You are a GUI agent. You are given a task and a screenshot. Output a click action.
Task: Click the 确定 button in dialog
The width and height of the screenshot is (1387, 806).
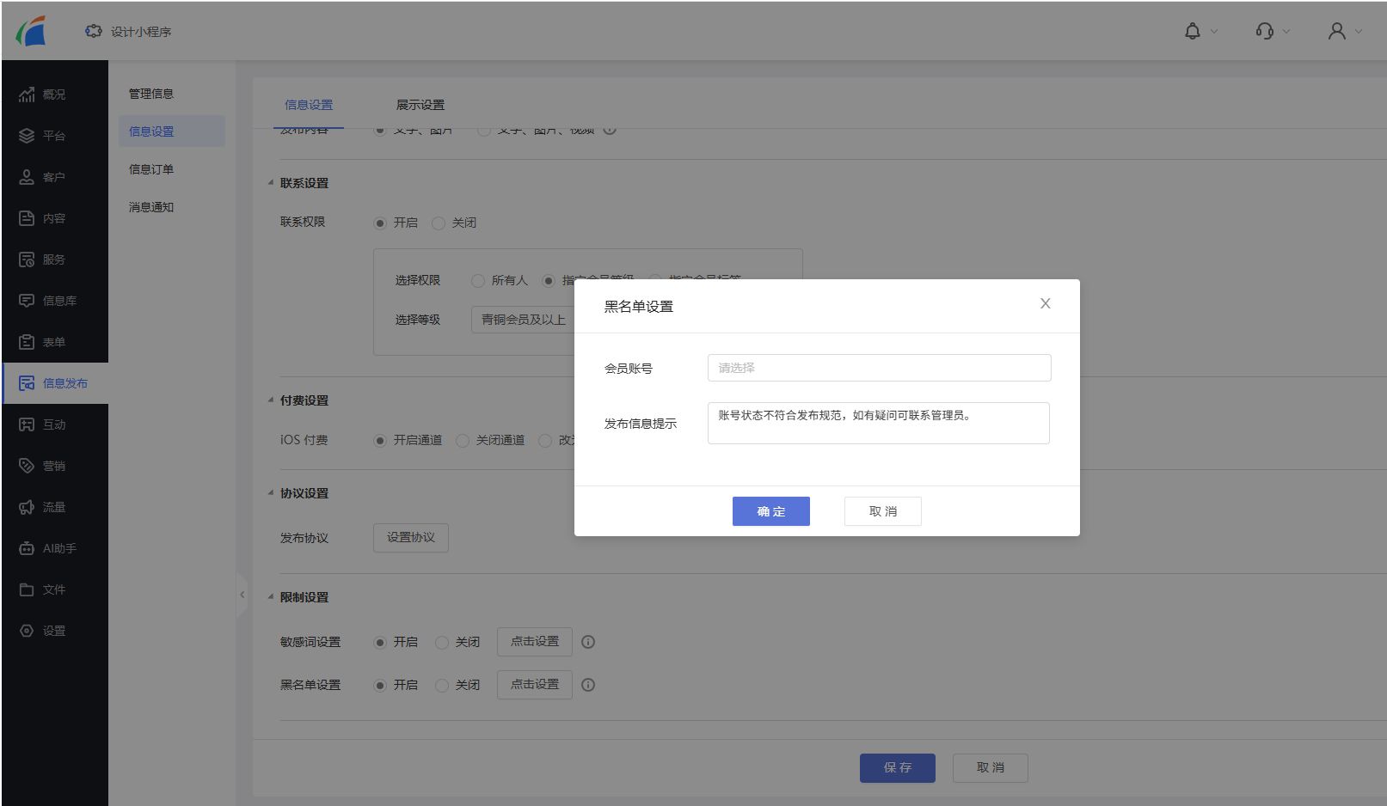click(770, 511)
